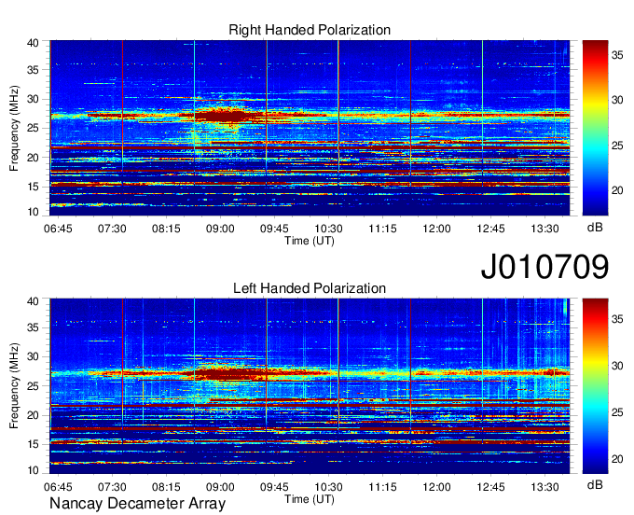Screen dimensions: 634x515
Task: Click the 'Time (UT)' label under the top plot
Action: pyautogui.click(x=310, y=241)
